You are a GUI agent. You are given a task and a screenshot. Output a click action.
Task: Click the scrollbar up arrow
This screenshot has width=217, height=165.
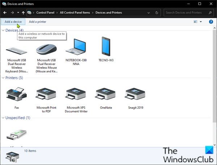(214, 28)
